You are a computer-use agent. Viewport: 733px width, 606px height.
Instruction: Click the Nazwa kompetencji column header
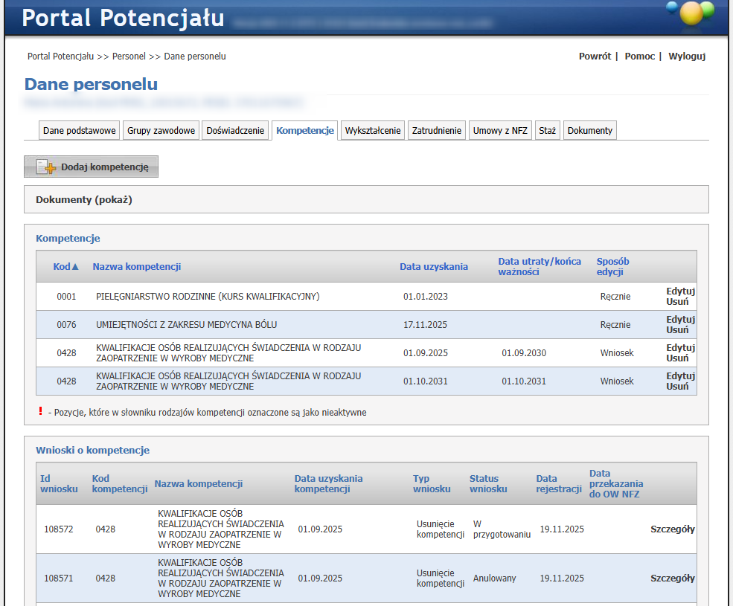point(136,267)
